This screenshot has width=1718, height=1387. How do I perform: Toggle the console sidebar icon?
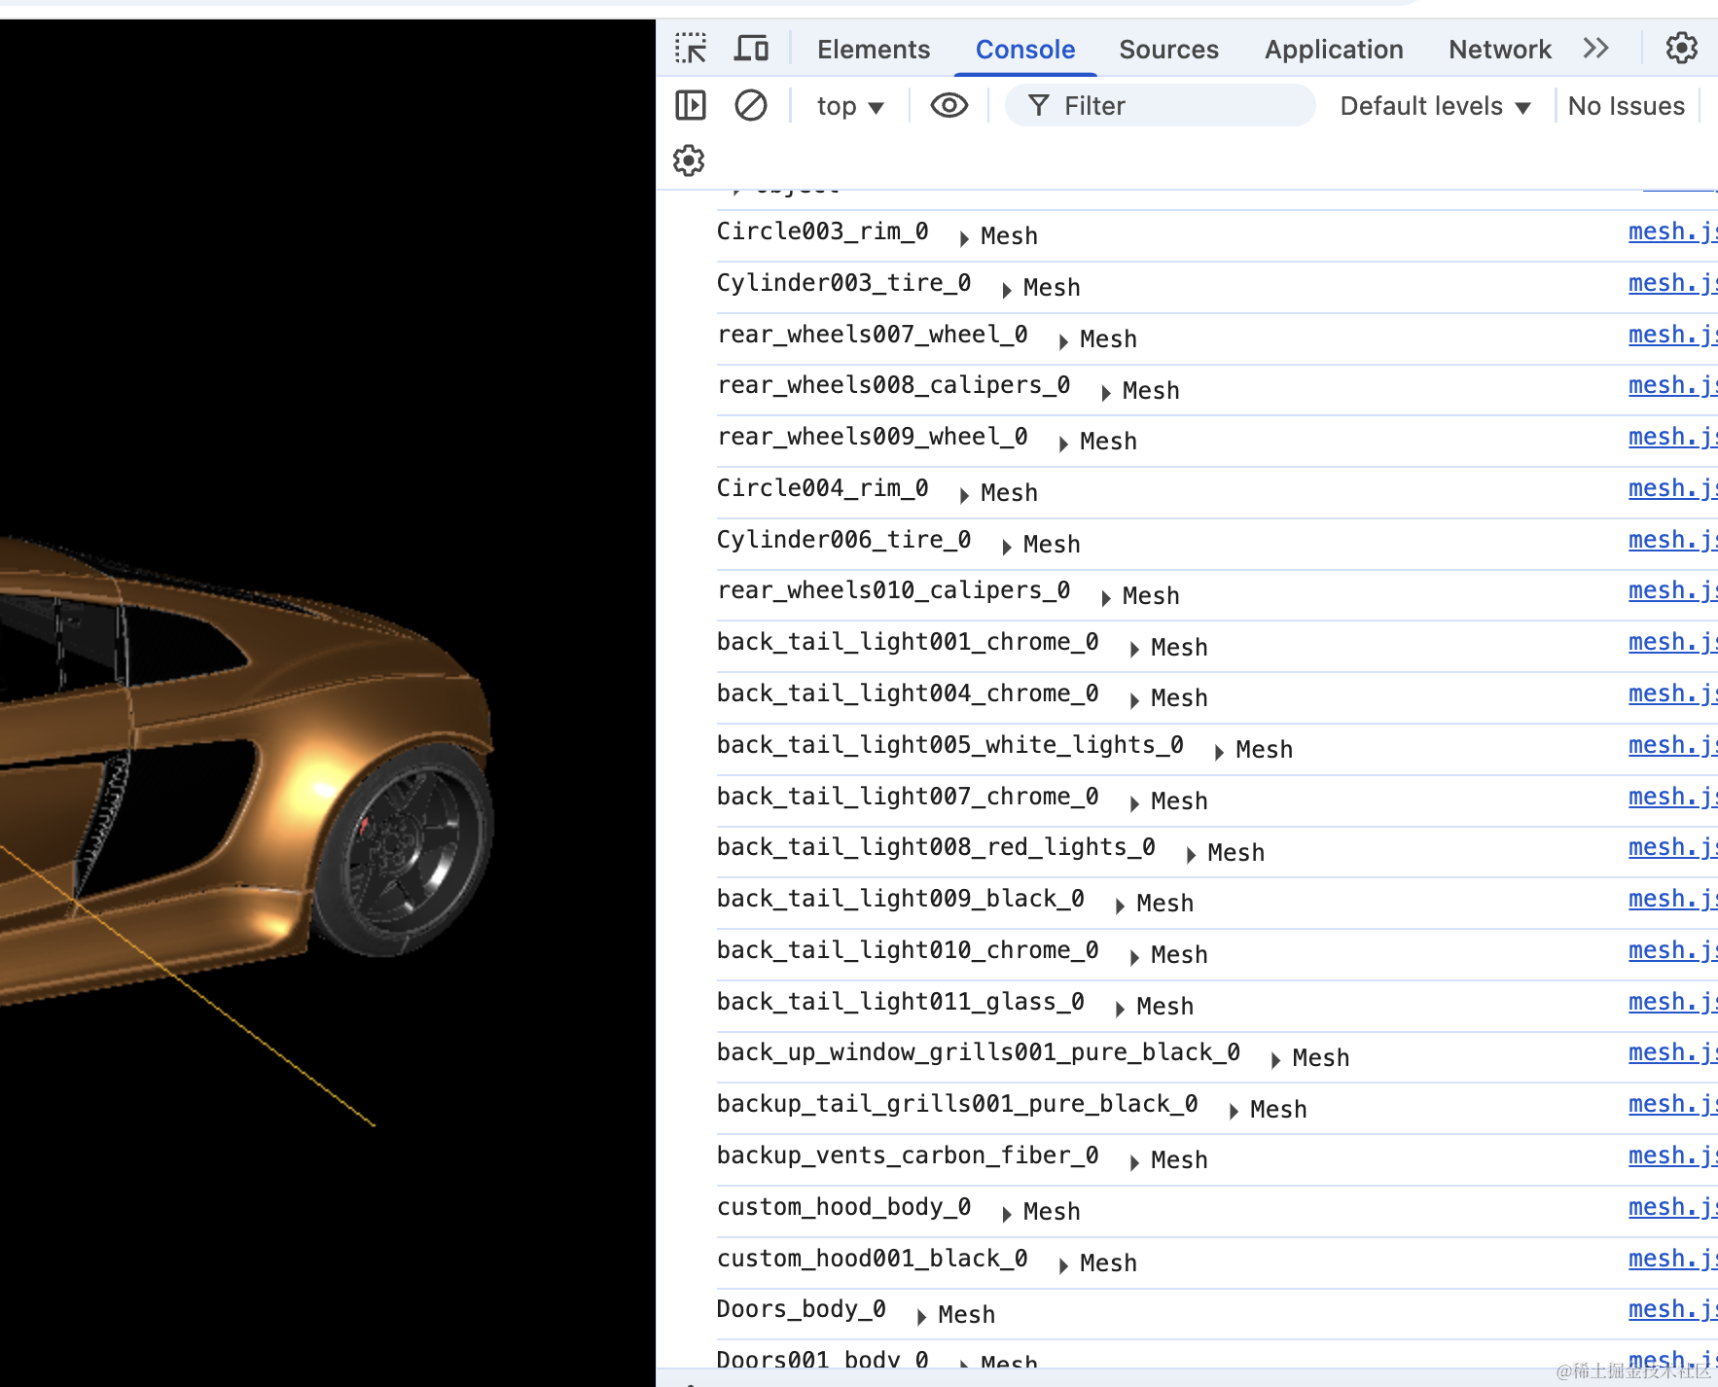coord(691,105)
